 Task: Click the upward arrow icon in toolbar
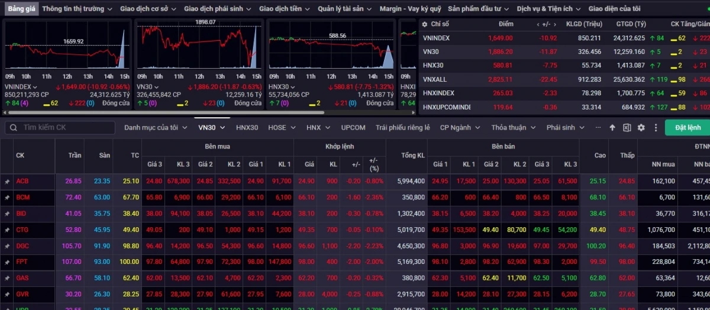coord(612,128)
